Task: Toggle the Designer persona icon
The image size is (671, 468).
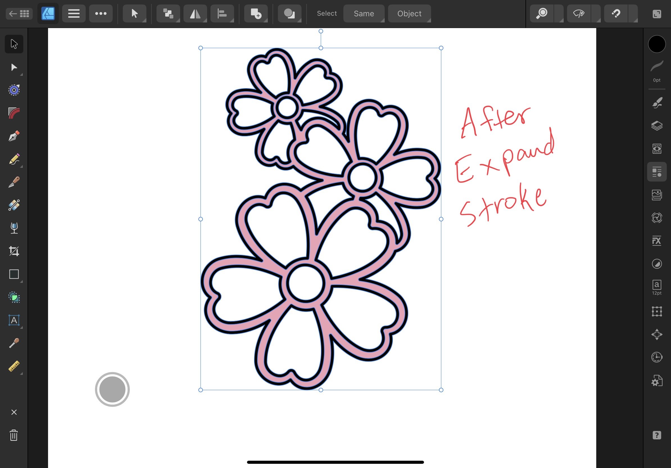Action: [x=48, y=13]
